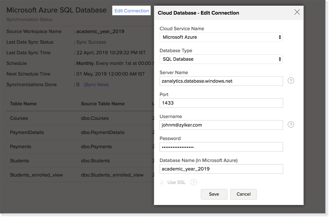
Task: Close the Edit Connection dialog with X
Action: (x=297, y=12)
